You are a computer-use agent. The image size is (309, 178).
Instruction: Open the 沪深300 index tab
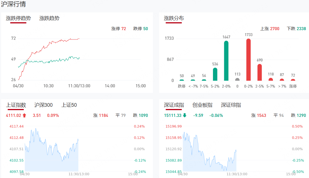(43, 105)
